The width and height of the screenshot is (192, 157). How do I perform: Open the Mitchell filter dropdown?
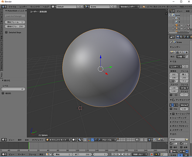tap(184, 105)
